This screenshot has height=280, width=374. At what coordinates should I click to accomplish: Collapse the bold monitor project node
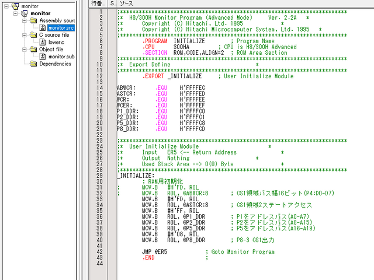(15, 13)
